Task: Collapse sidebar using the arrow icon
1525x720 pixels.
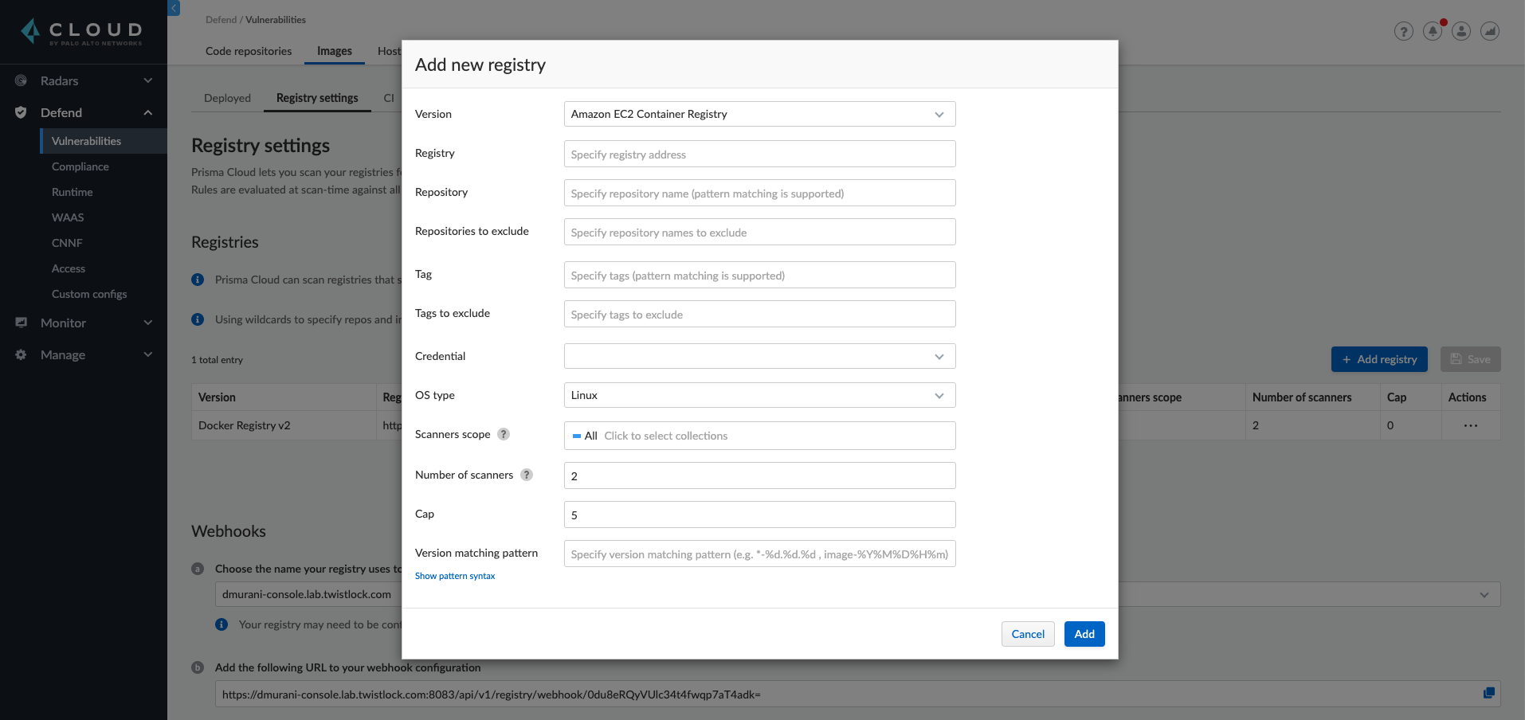Action: click(174, 8)
